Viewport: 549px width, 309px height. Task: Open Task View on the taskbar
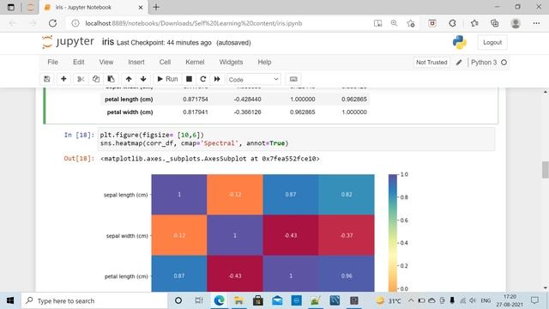point(198,300)
